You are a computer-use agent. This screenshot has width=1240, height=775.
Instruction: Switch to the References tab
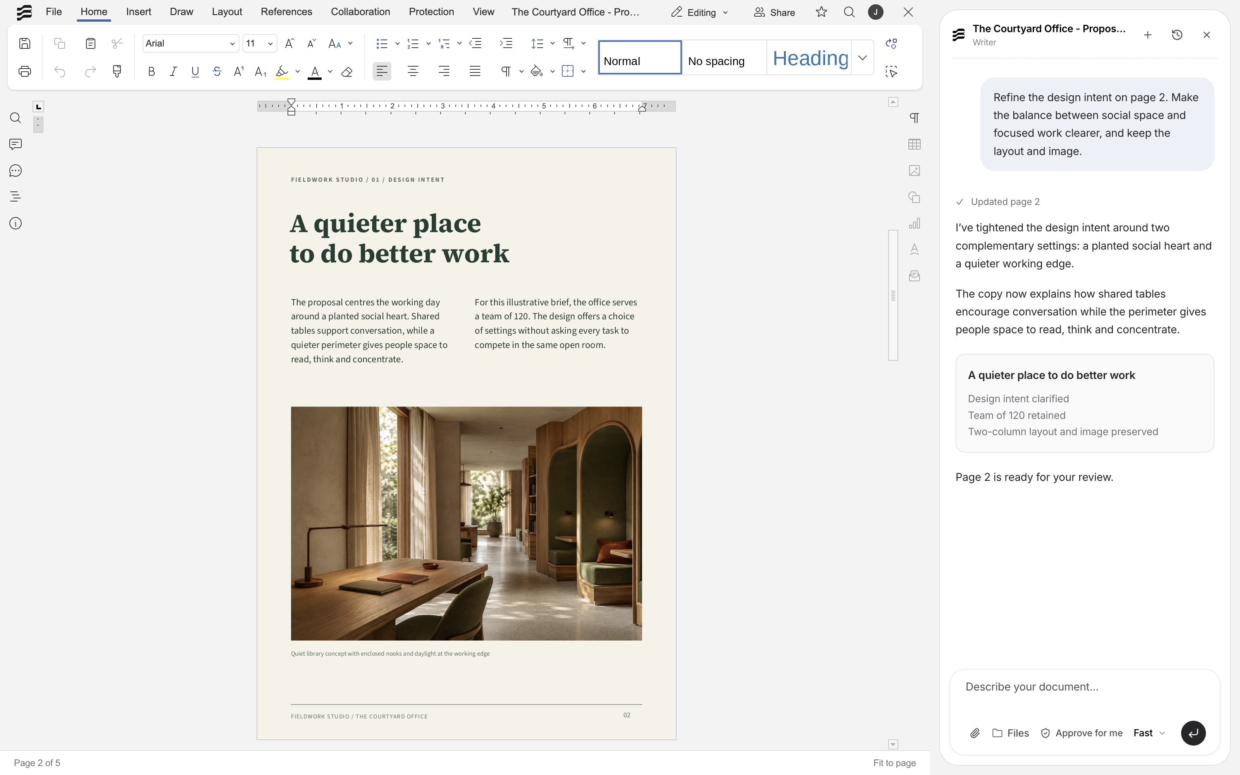pos(286,12)
